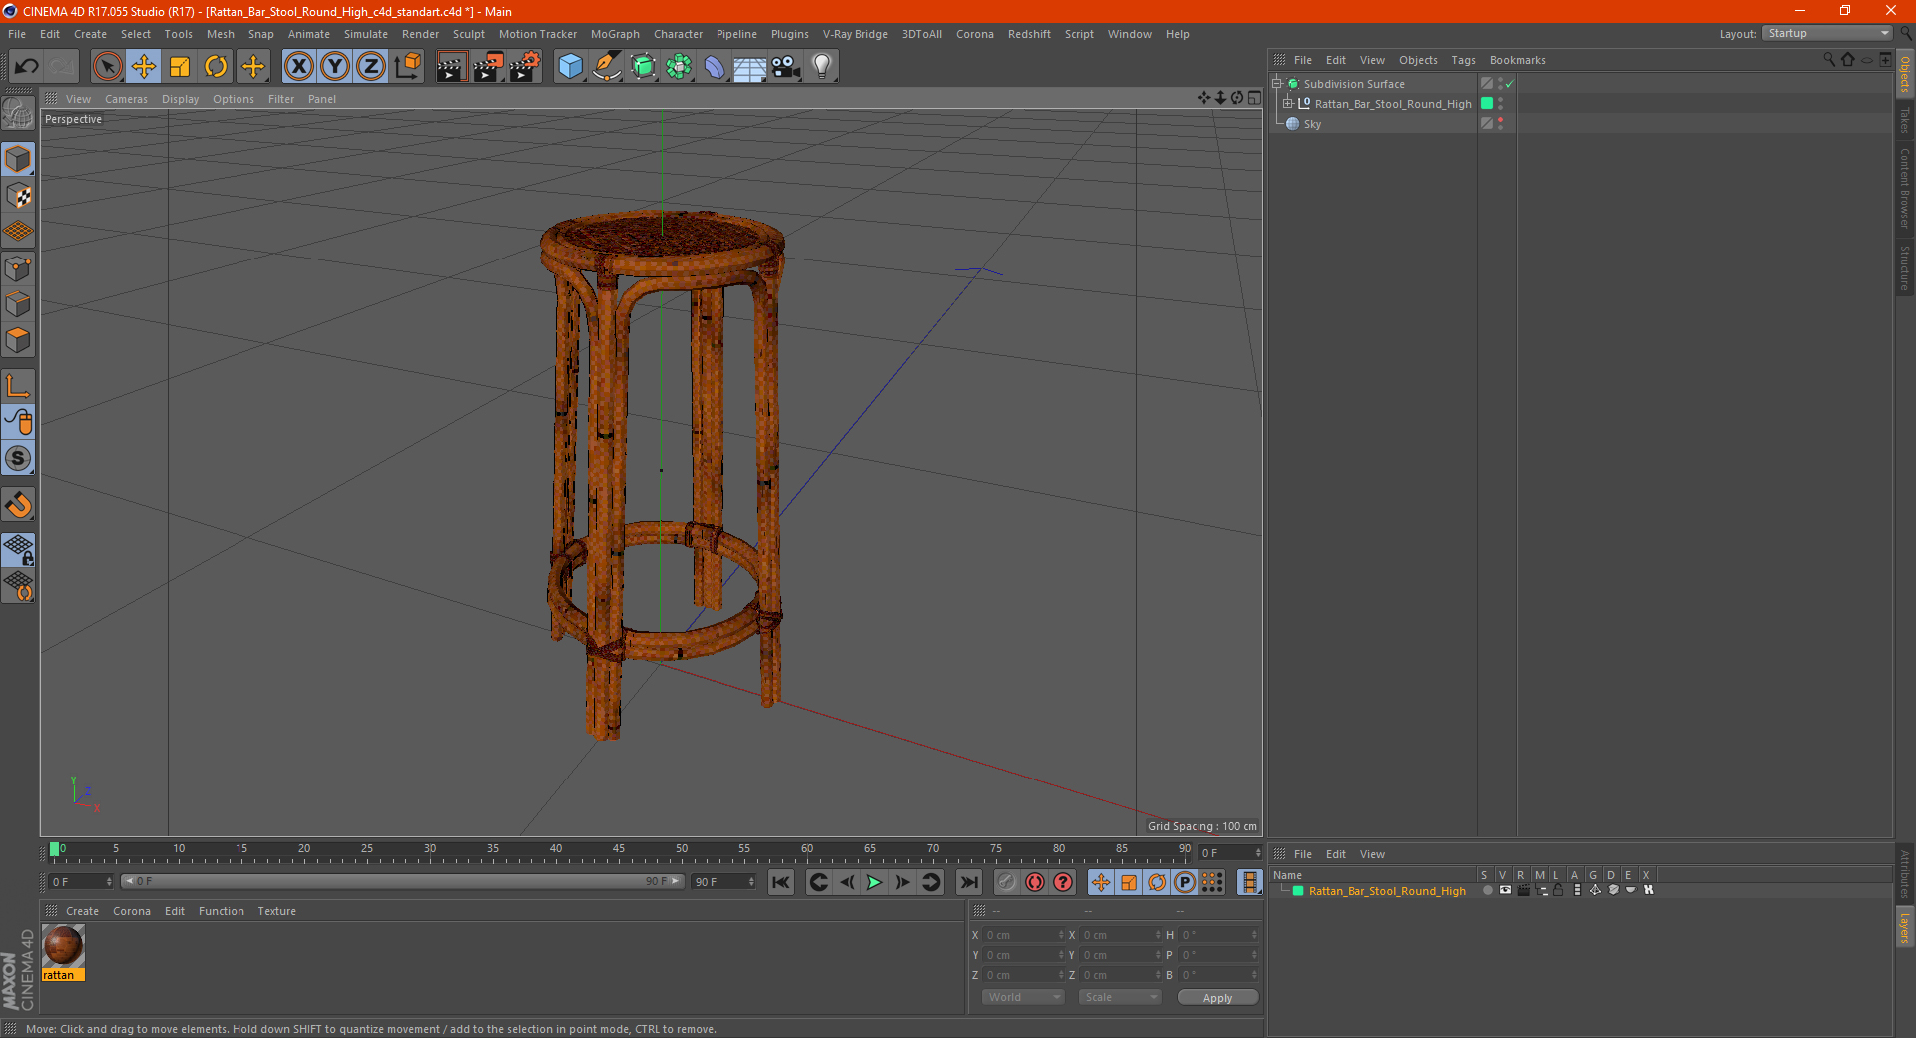Screen dimensions: 1916x1038
Task: Toggle layer solo for Rattan_Bar_Stool_Round_High layer
Action: point(1487,890)
